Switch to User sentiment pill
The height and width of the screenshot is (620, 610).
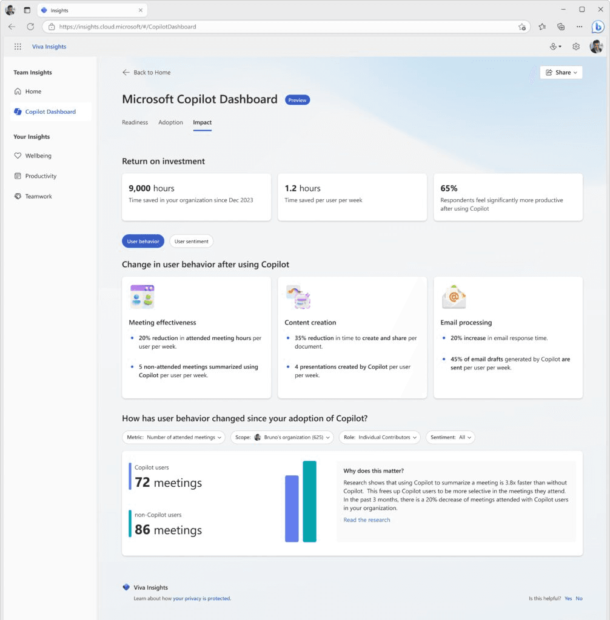pos(192,241)
